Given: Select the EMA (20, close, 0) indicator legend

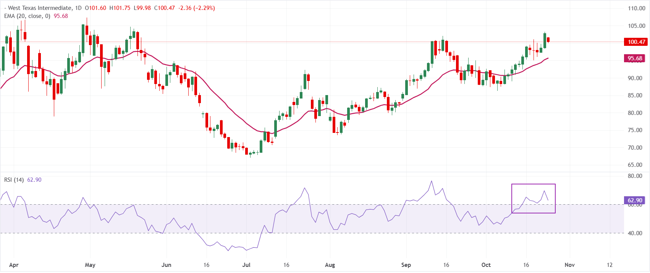Looking at the screenshot, I should pos(27,16).
